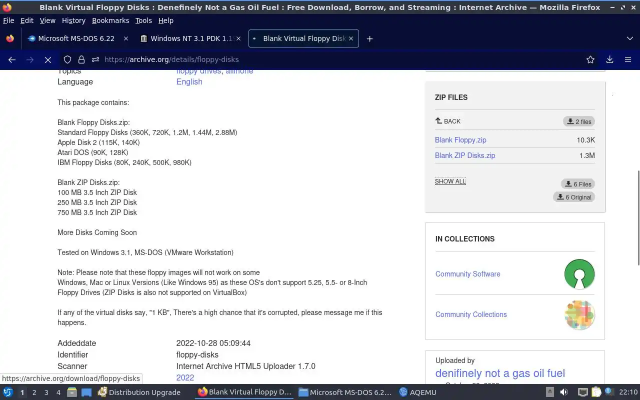This screenshot has width=640, height=400.
Task: Switch to Microsoft MS-DOS 6.2 taskbar window
Action: coord(345,392)
